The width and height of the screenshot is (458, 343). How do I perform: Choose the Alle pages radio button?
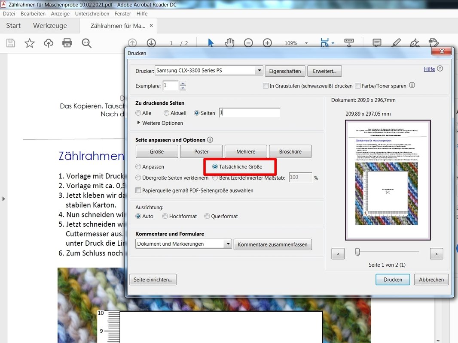pos(138,113)
